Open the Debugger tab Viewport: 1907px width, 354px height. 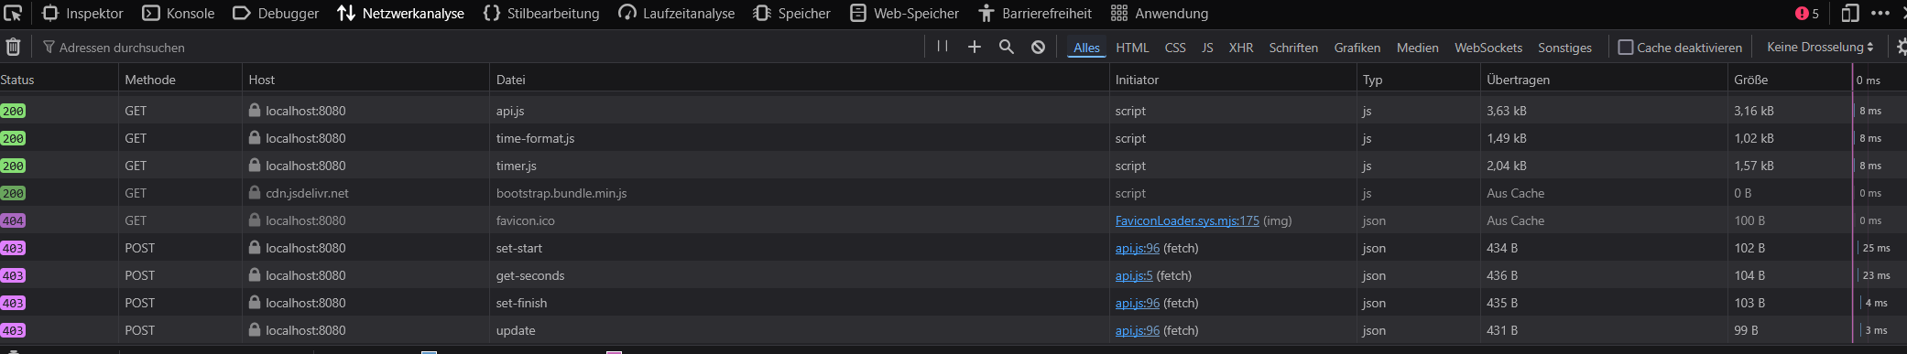click(x=276, y=13)
